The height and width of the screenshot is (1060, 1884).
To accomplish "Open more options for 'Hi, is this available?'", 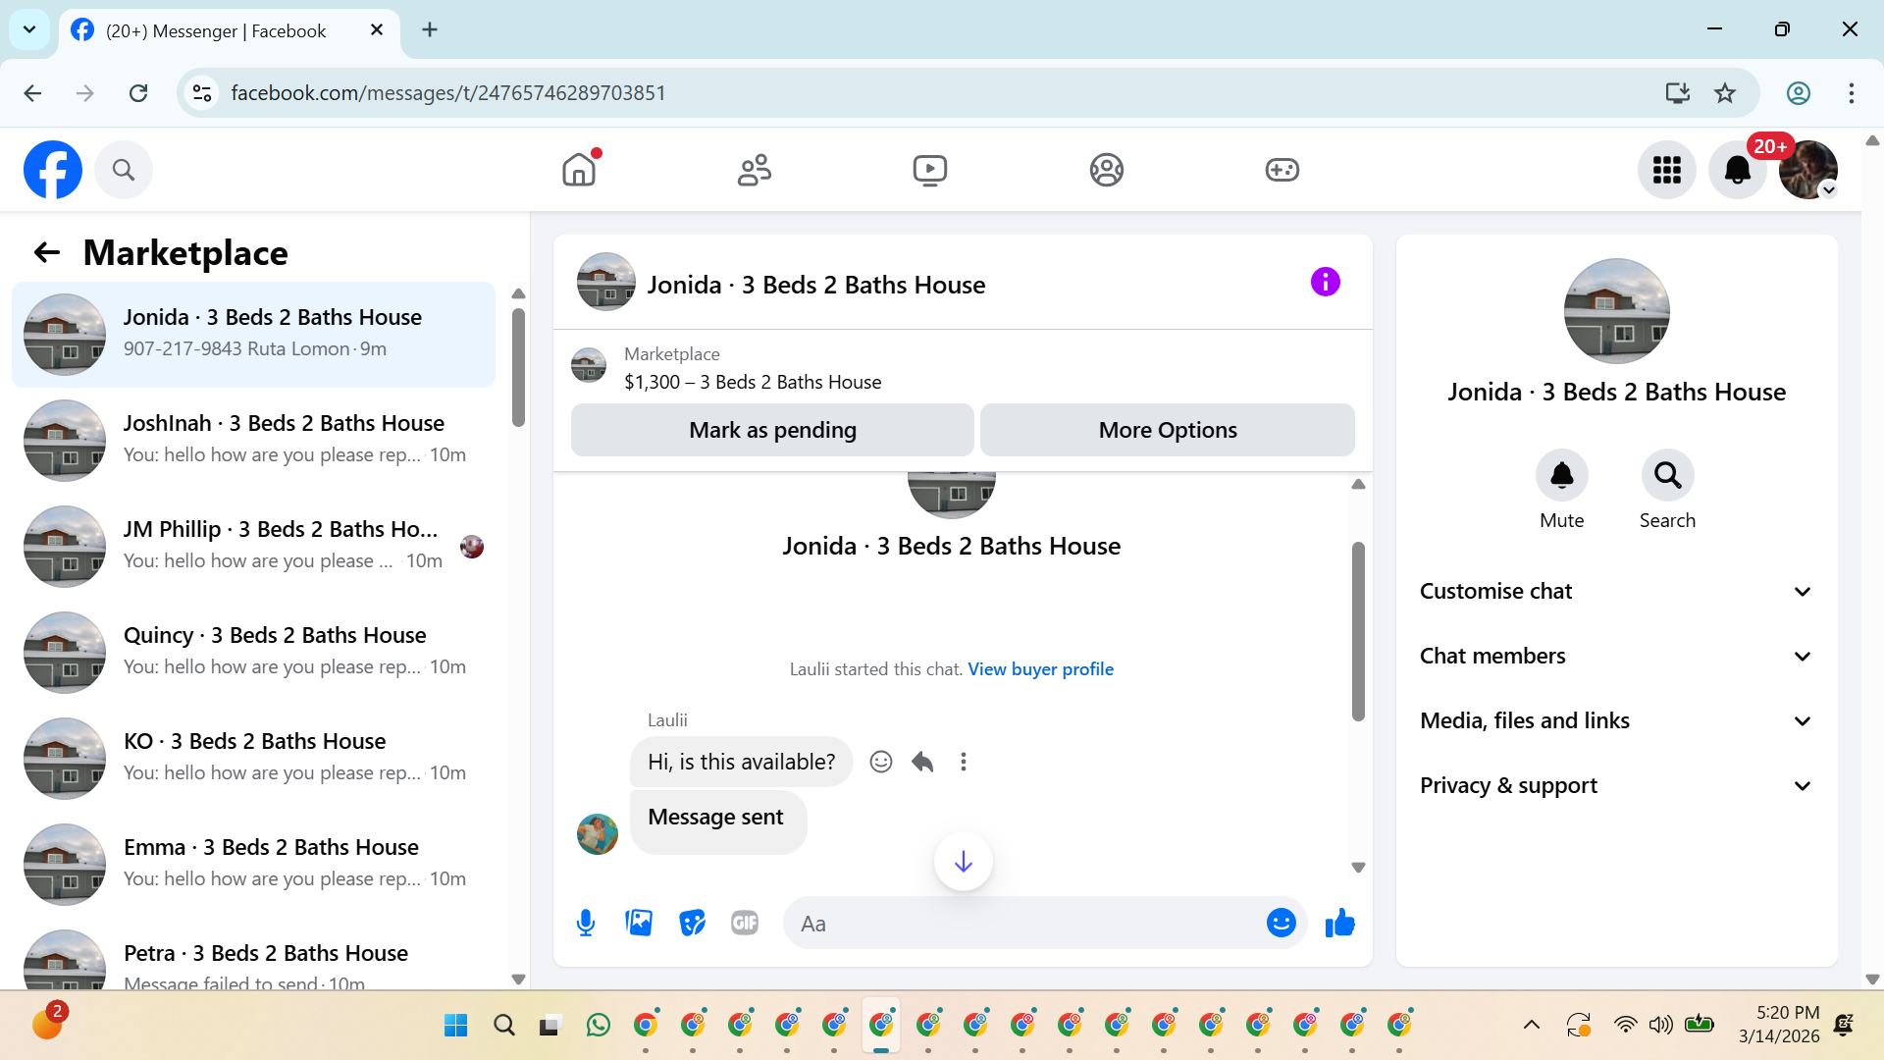I will (964, 763).
